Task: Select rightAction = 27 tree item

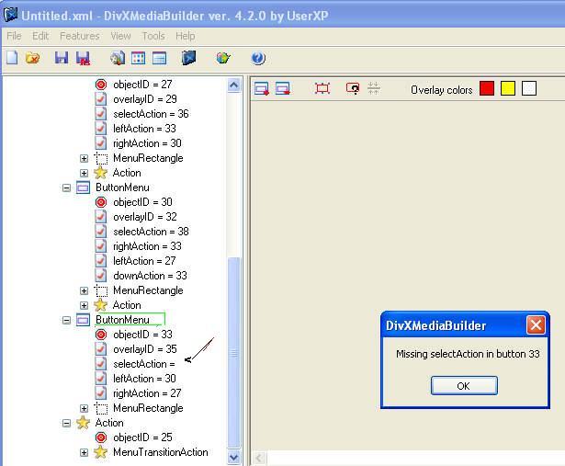Action: coord(147,393)
